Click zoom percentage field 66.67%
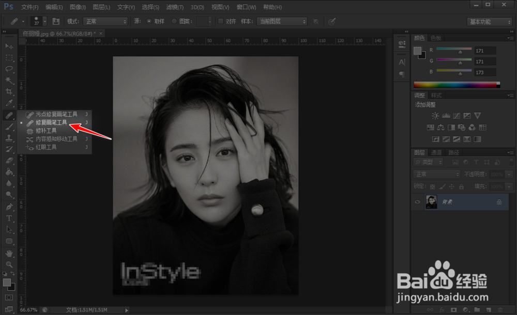 point(28,310)
